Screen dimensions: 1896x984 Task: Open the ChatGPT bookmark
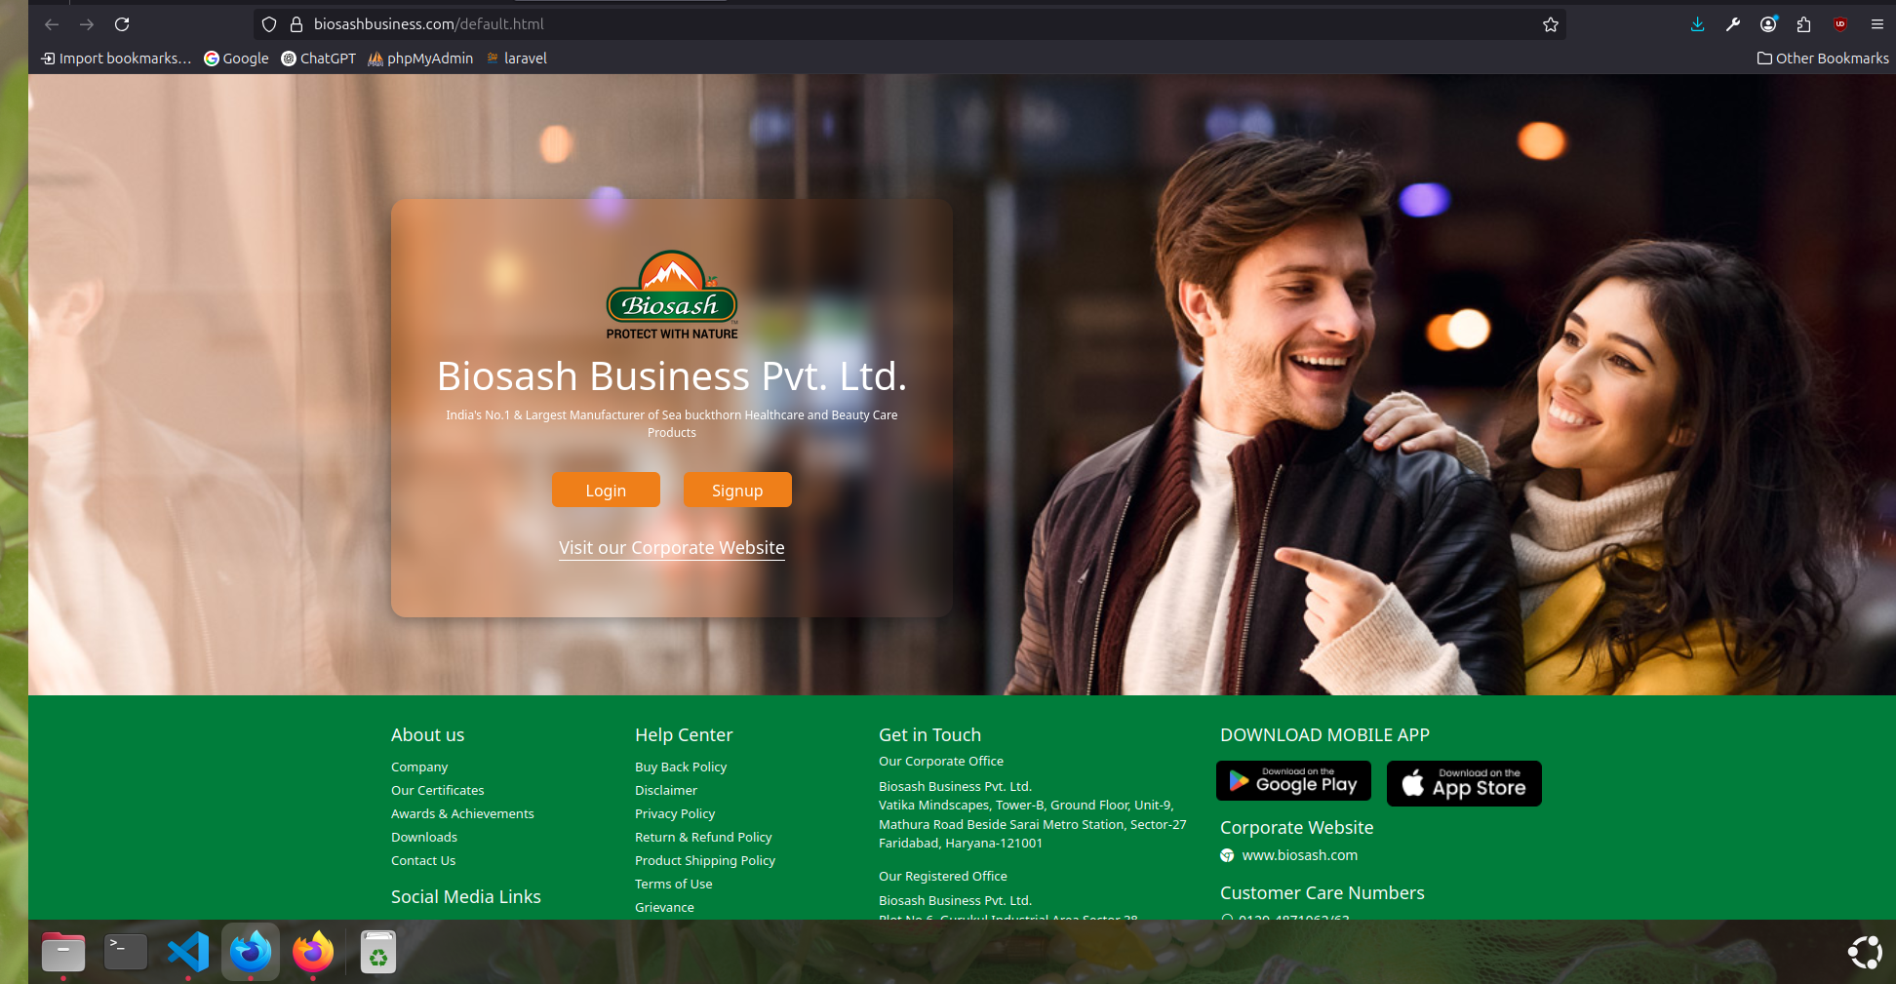319,59
